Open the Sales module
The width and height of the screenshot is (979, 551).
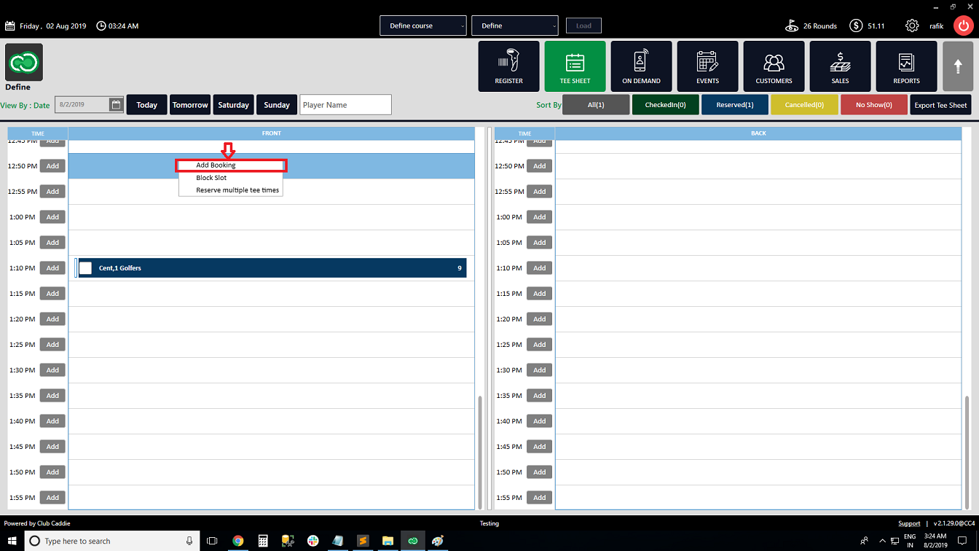840,66
